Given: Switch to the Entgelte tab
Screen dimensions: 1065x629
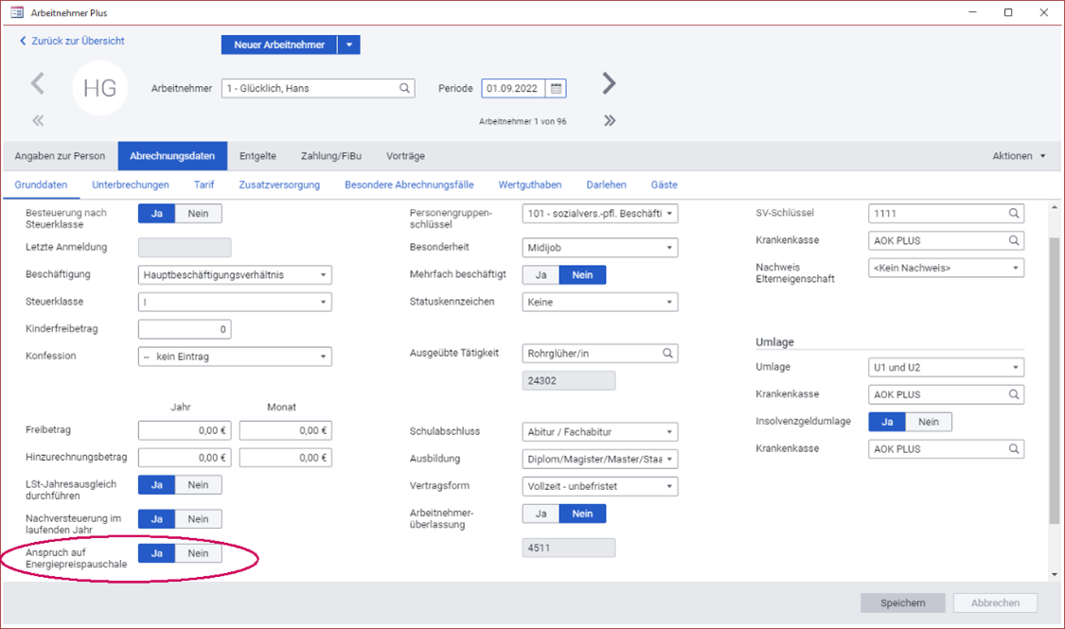Looking at the screenshot, I should click(x=257, y=156).
